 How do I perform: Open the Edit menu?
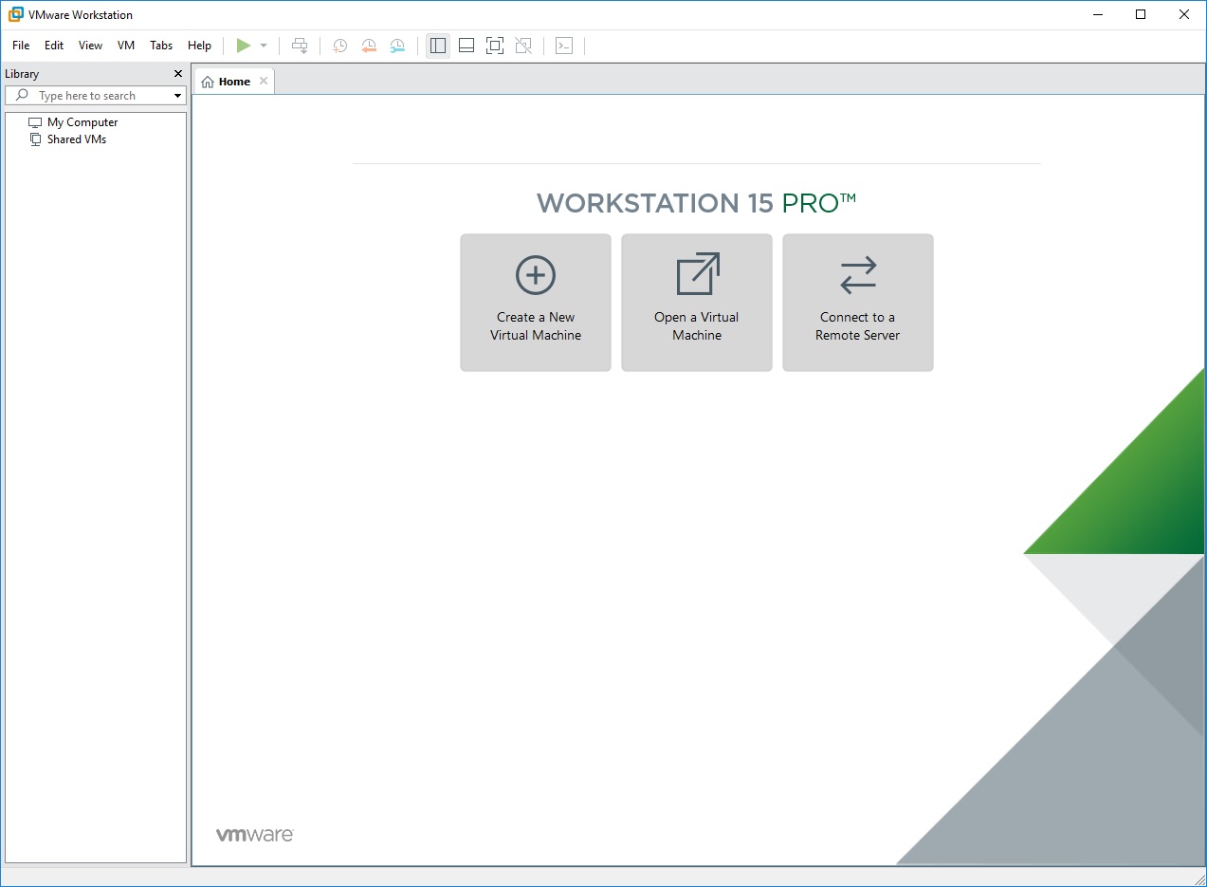point(54,46)
